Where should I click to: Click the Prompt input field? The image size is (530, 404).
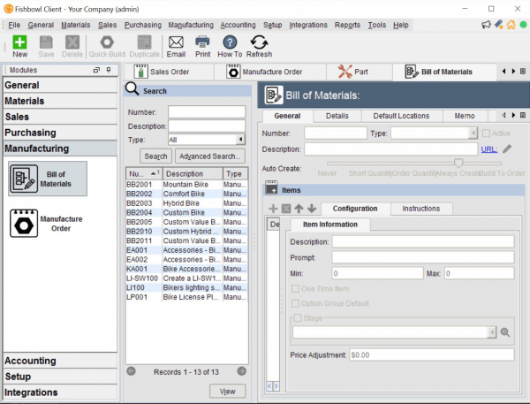tap(423, 257)
